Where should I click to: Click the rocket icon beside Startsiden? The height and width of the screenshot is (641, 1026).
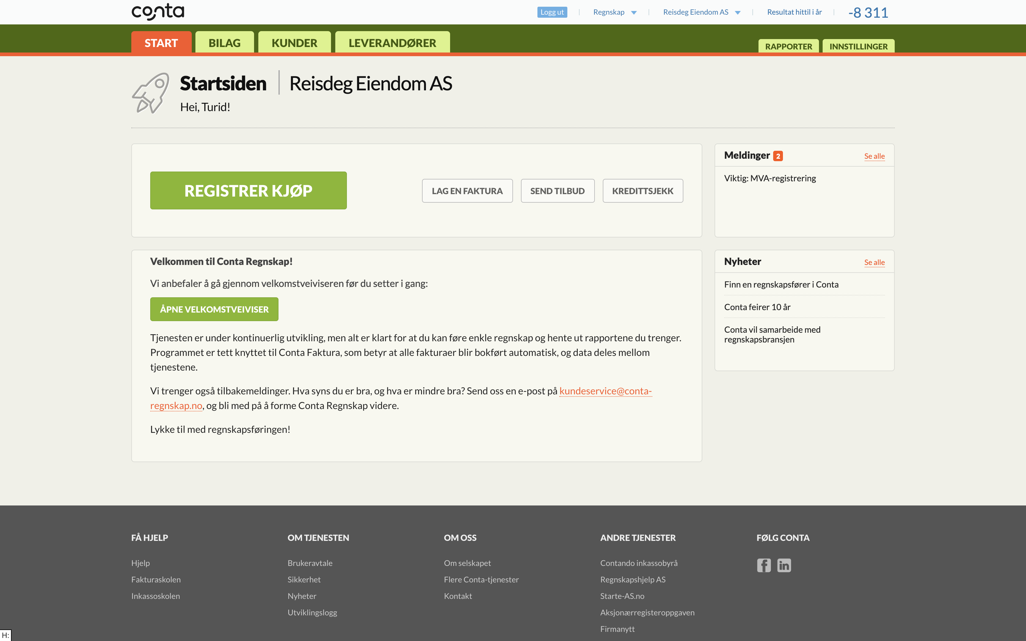point(151,93)
